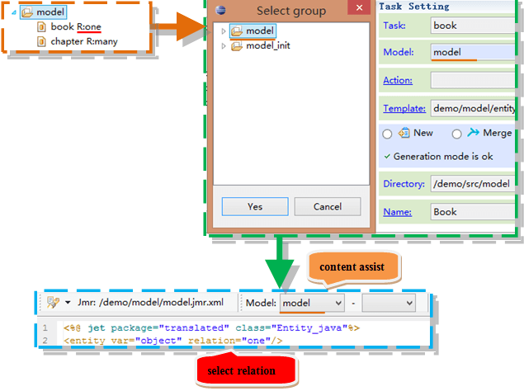Click the empty Action input field
The width and height of the screenshot is (524, 391).
(473, 80)
